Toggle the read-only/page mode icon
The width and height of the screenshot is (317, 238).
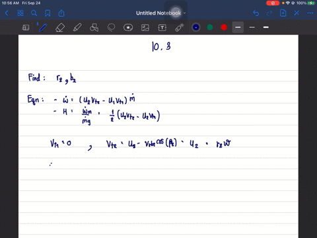(x=26, y=28)
